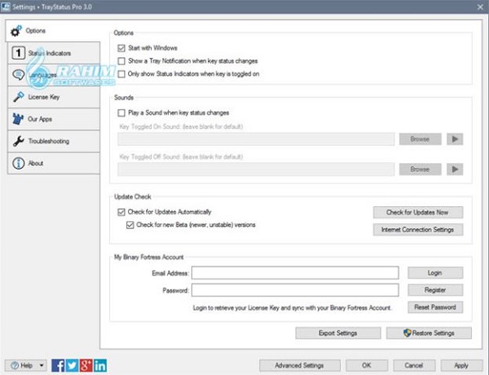Click the Our Apps blue icon
This screenshot has height=375, width=489.
tap(18, 119)
